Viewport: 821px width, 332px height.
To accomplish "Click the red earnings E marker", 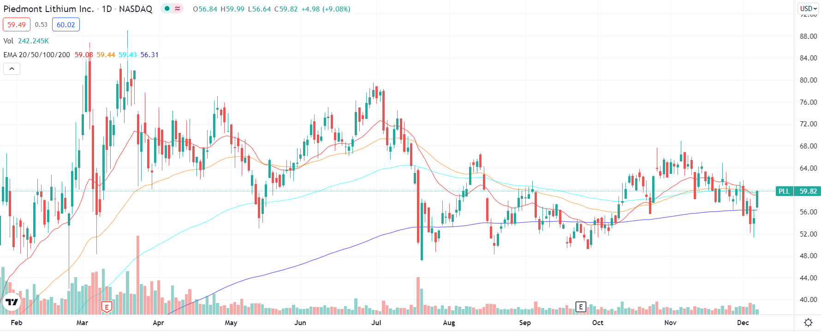I will click(107, 307).
